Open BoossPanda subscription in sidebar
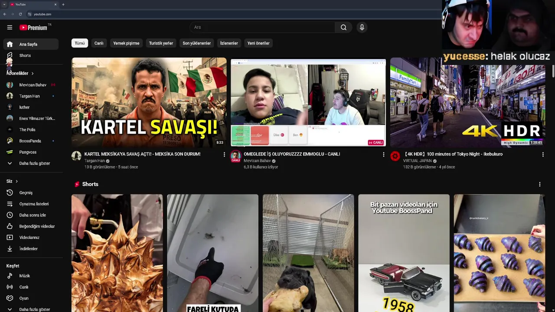Image resolution: width=555 pixels, height=312 pixels. [30, 141]
